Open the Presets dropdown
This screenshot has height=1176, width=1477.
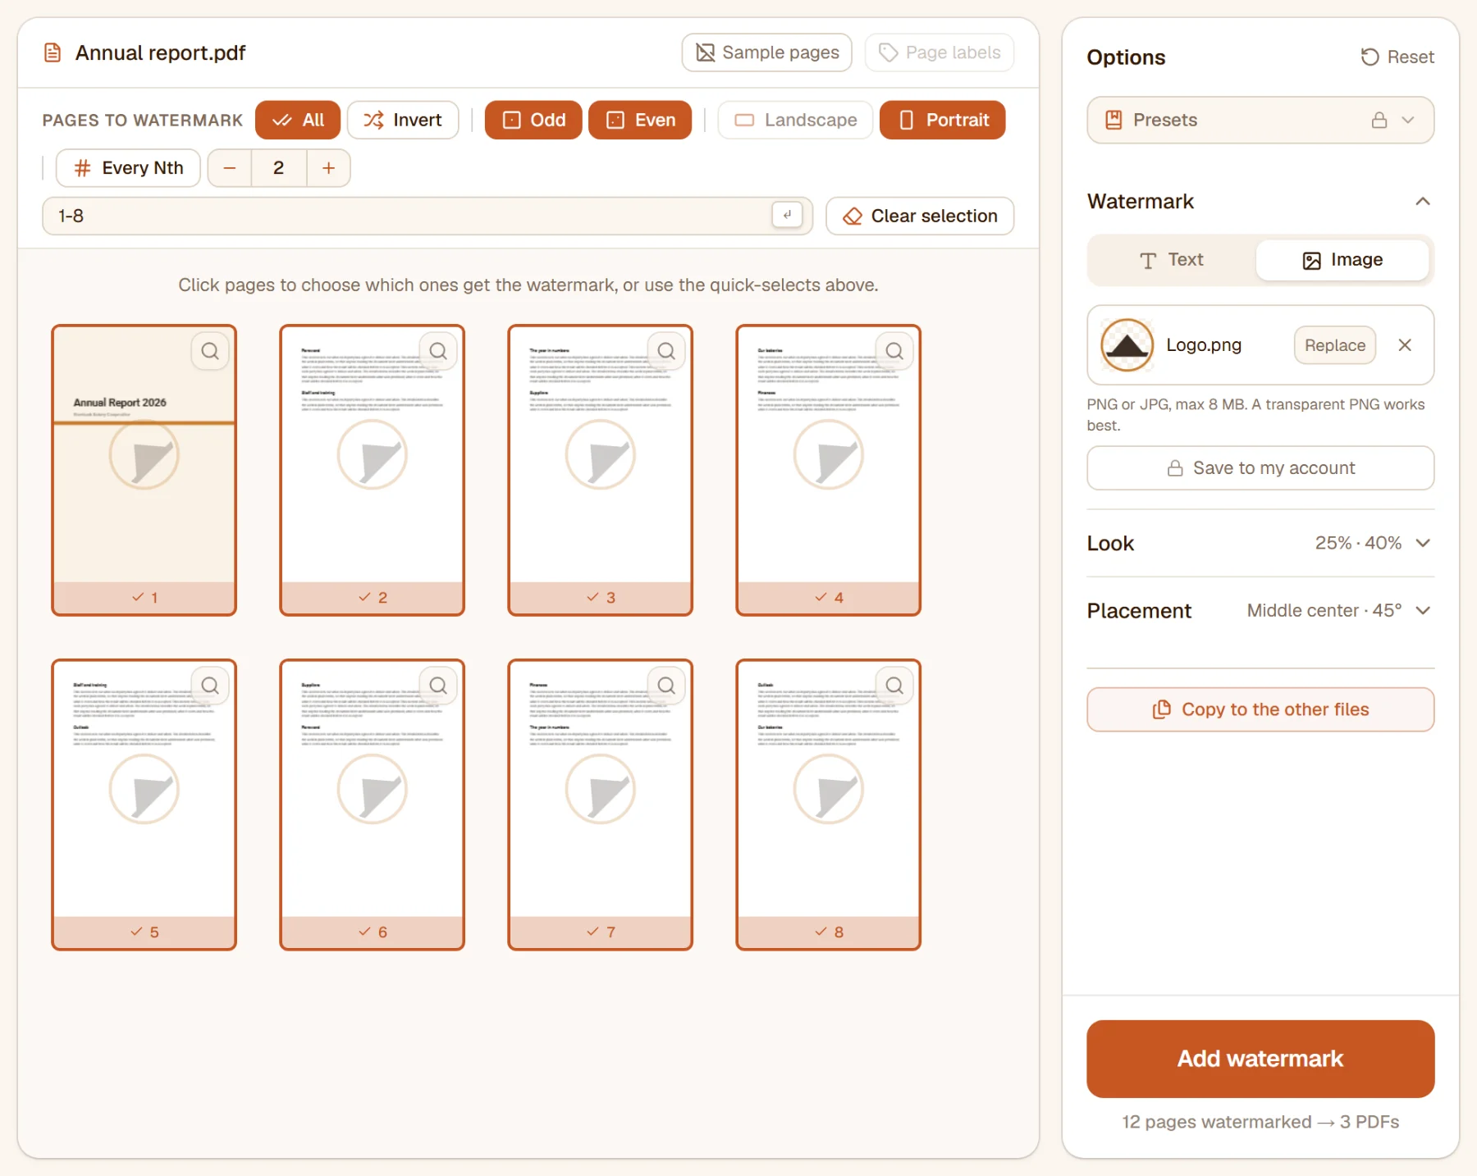click(x=1260, y=121)
